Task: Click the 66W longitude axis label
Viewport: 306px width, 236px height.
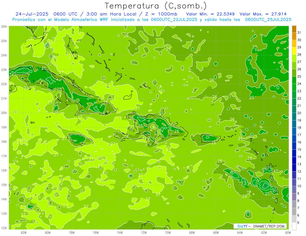Action: pos(216,232)
